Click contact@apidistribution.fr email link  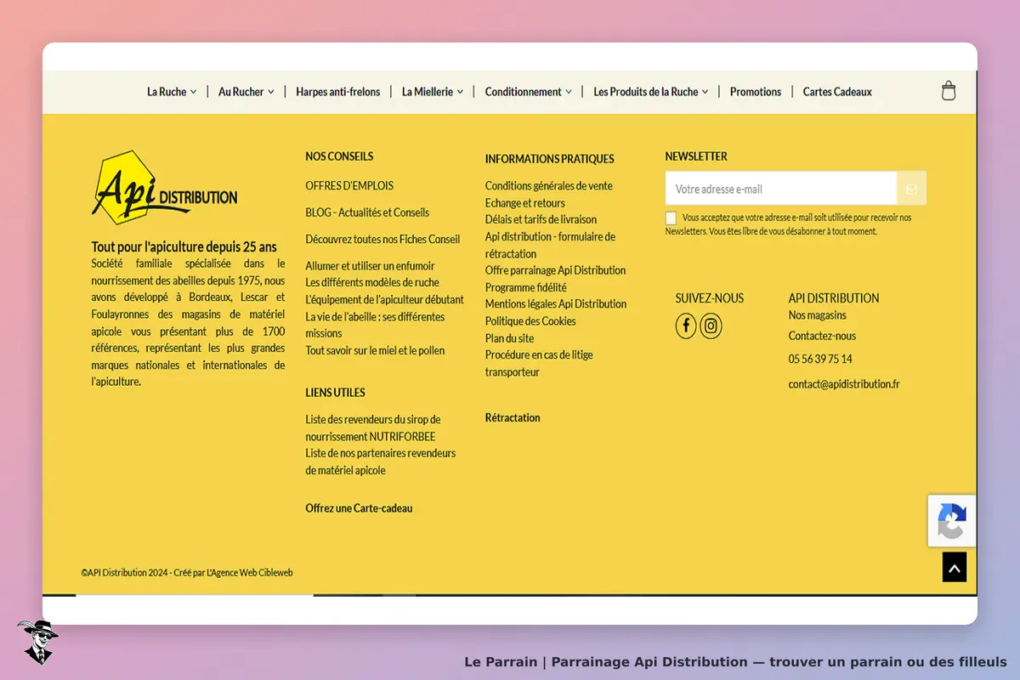point(844,384)
